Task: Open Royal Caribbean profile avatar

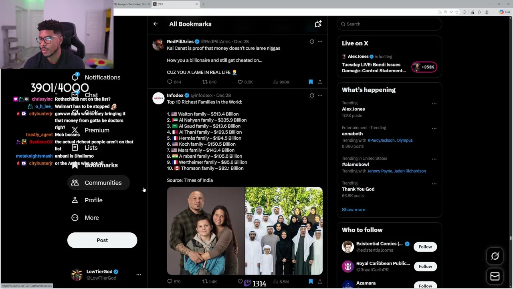Action: (x=348, y=267)
